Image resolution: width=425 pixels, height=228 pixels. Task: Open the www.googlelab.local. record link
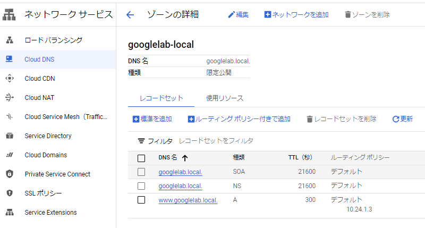pos(188,200)
